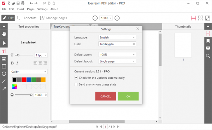
Task: Switch to thumbnails grid view icon
Action: [x=200, y=18]
